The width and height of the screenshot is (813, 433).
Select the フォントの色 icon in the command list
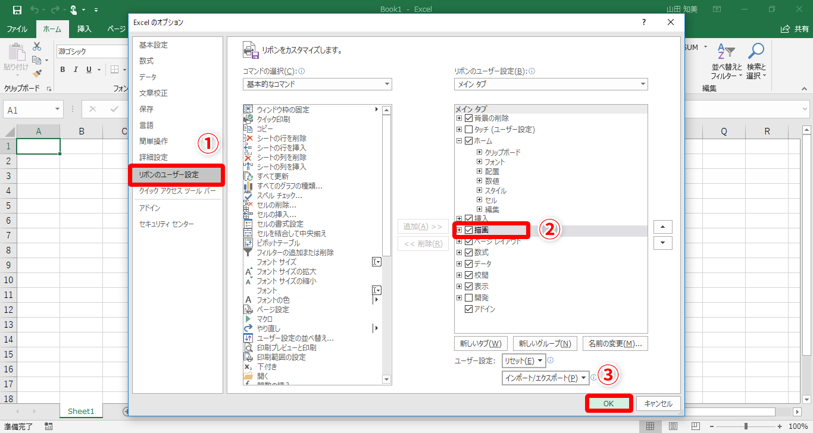point(249,300)
